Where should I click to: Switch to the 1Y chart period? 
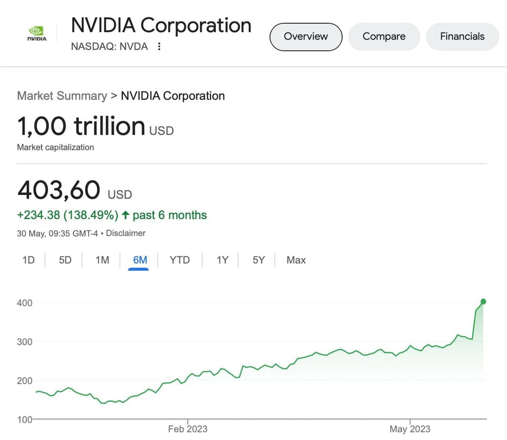point(222,260)
